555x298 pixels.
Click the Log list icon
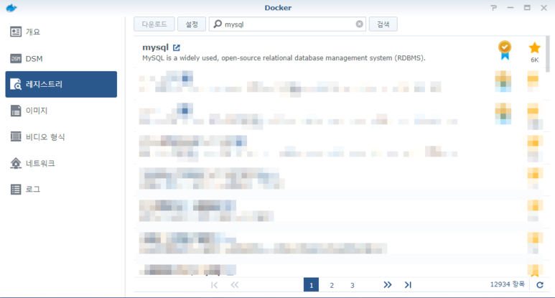point(16,190)
